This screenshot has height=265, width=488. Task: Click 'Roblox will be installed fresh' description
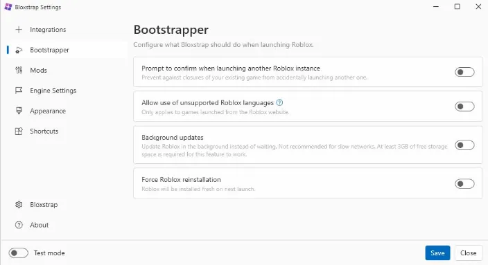click(x=198, y=189)
